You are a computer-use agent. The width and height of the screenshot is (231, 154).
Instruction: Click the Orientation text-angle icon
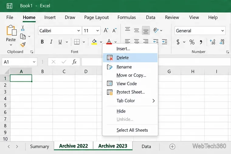click(x=156, y=30)
